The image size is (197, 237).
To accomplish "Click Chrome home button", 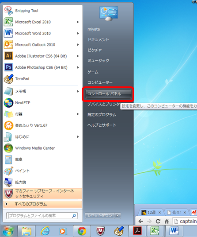I will click(167, 221).
